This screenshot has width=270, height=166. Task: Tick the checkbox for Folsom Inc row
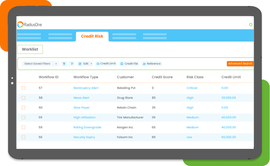(x=24, y=137)
